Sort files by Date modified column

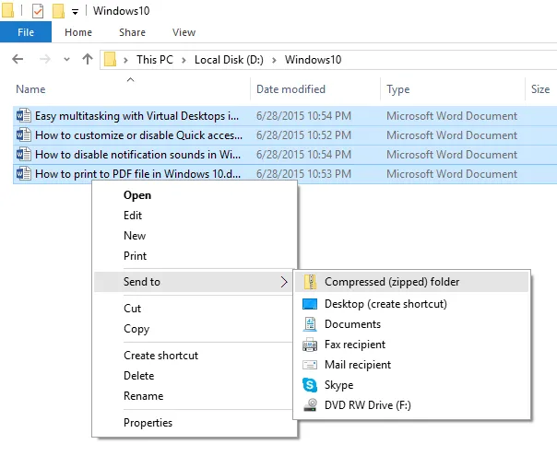click(290, 89)
